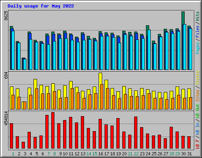Screen dimensions: 202x158
Task: Click day label 11 on the x-axis
Action: coord(71,154)
